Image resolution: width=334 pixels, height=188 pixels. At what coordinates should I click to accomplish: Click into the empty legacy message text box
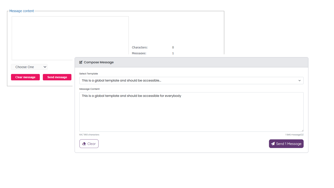(70, 38)
